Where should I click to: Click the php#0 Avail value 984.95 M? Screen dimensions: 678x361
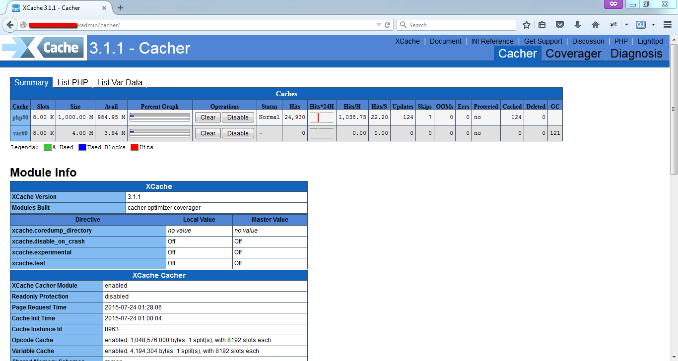[x=111, y=118]
